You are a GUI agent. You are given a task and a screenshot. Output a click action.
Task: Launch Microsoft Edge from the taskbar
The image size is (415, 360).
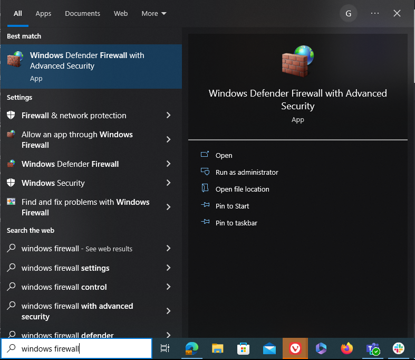pos(191,348)
